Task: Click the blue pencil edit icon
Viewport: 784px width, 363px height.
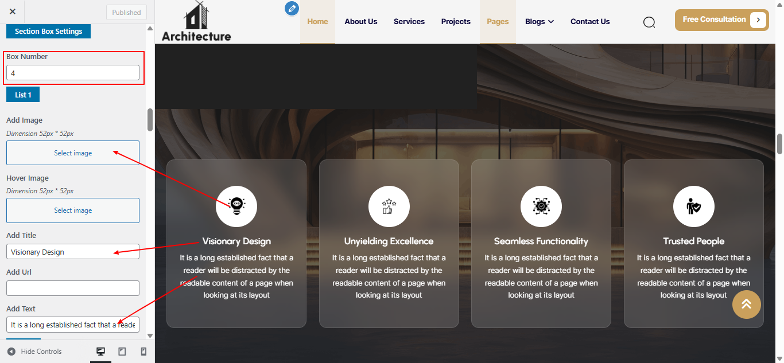Action: tap(292, 8)
